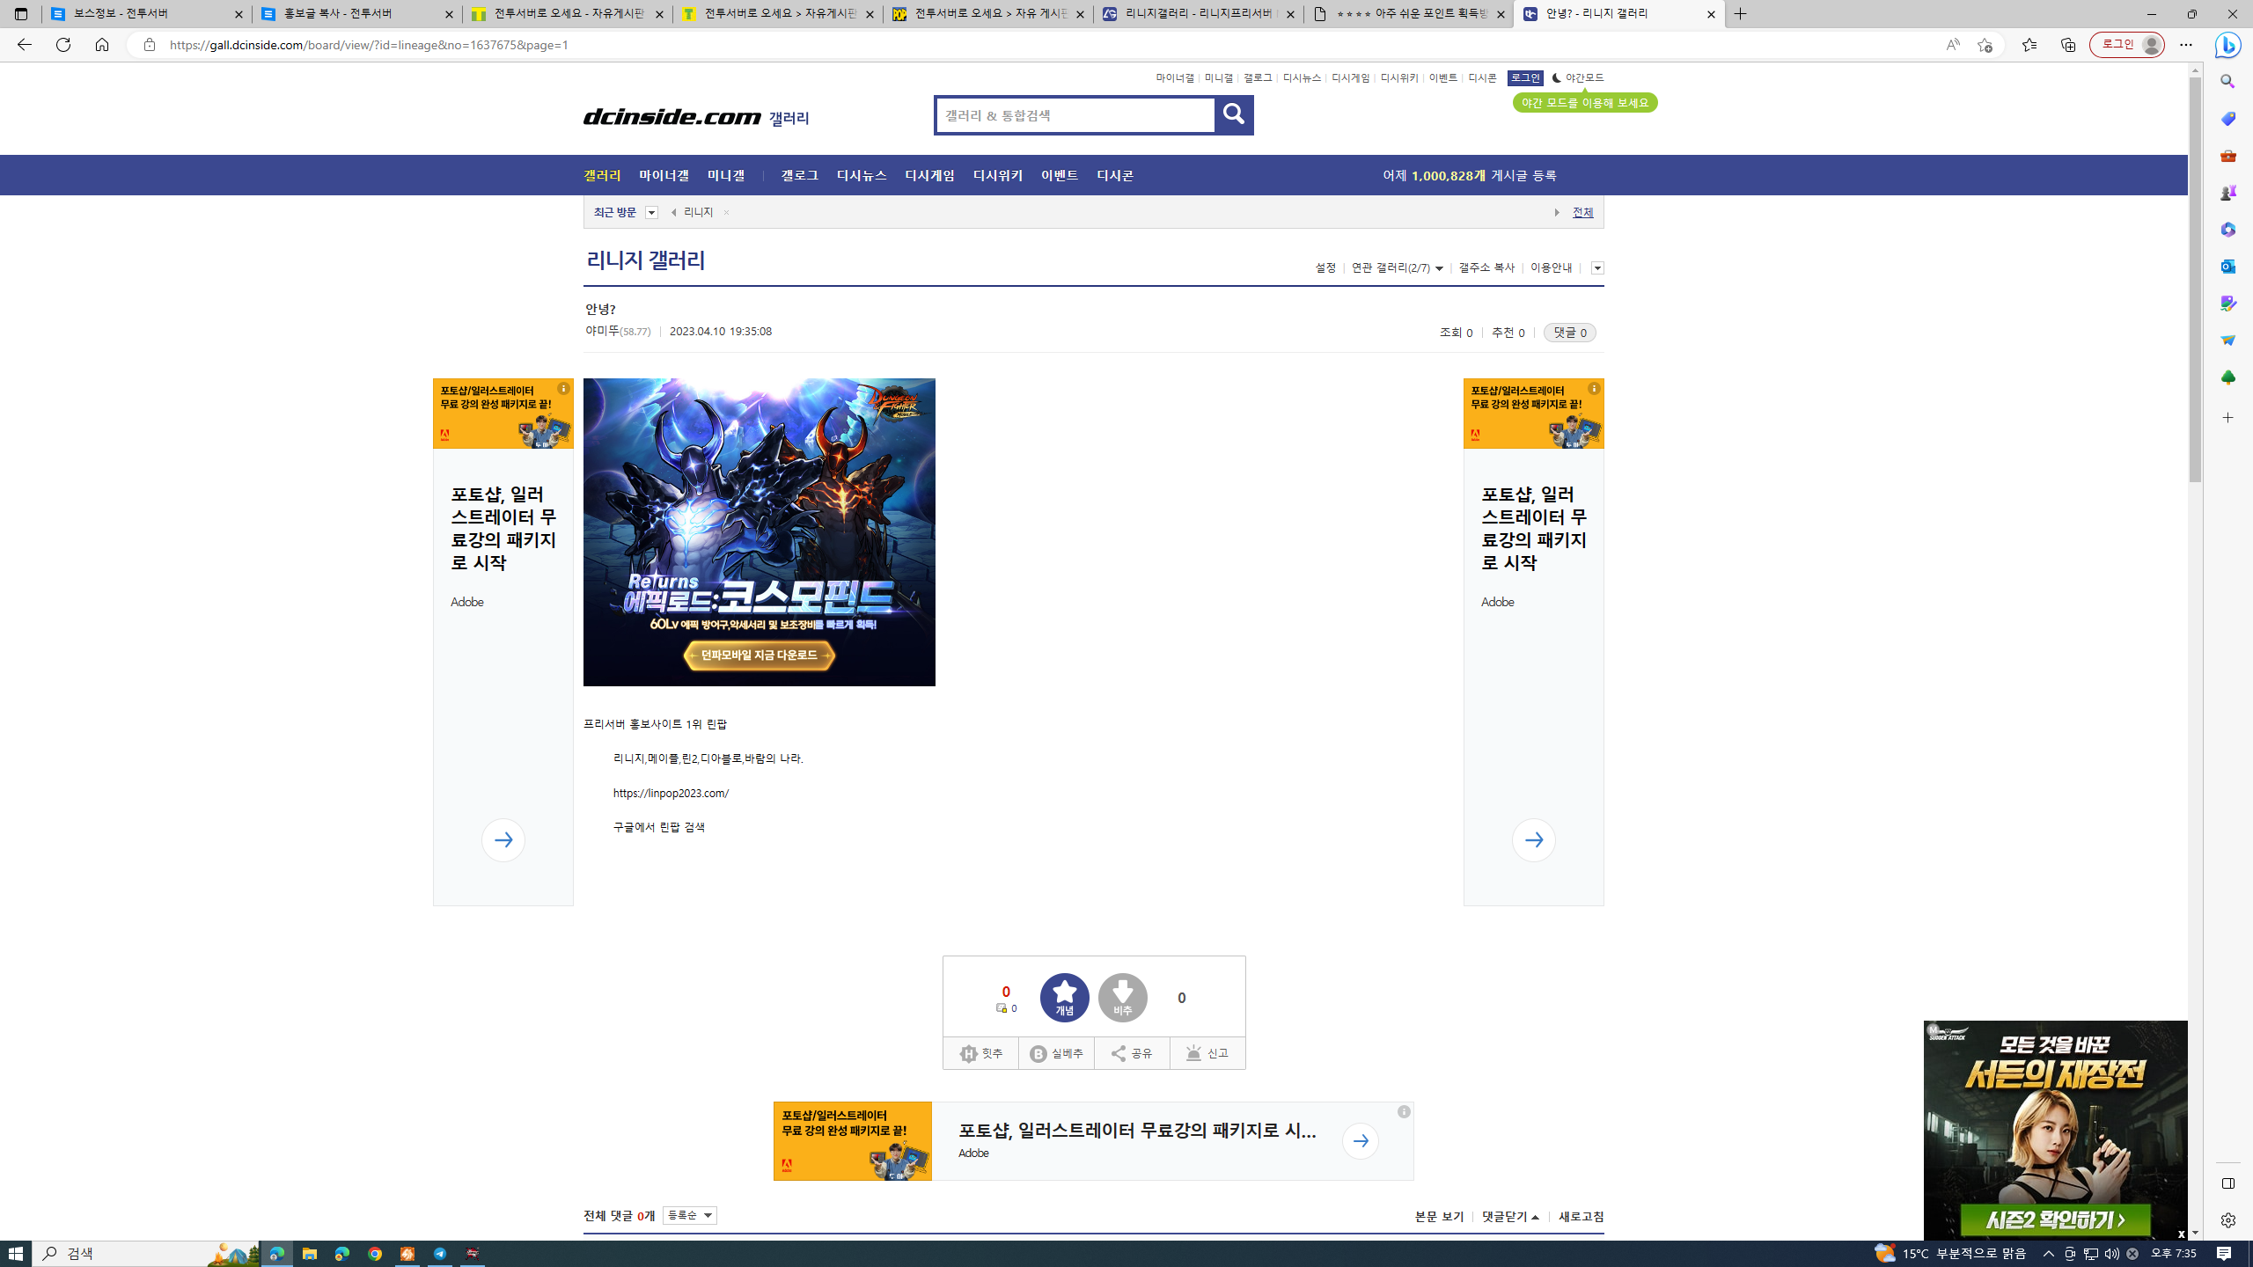Open a new browser tab
This screenshot has height=1267, width=2253.
(x=1740, y=14)
